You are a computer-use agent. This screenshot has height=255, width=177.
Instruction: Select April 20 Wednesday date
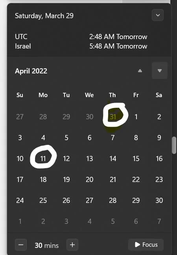click(x=89, y=180)
